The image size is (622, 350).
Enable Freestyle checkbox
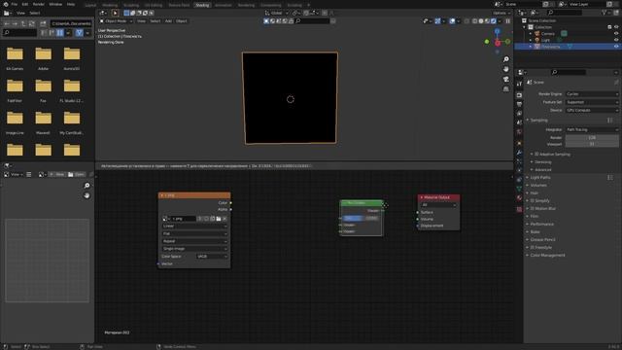pos(533,247)
